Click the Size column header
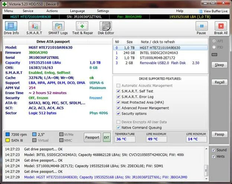232x184 pixels. pyautogui.click(x=129, y=42)
